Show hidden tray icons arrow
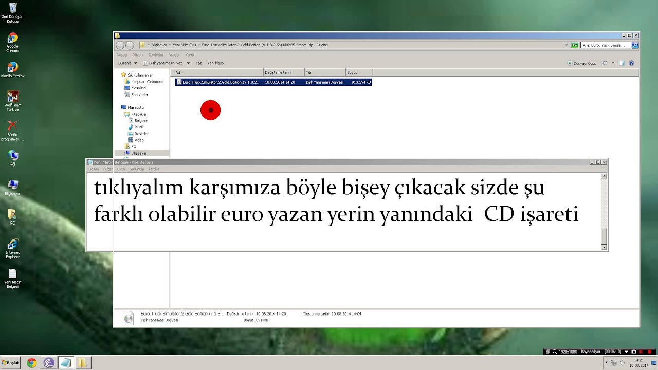 pos(607,362)
